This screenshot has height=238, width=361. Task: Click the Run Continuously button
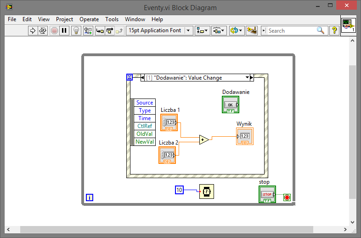click(x=43, y=31)
